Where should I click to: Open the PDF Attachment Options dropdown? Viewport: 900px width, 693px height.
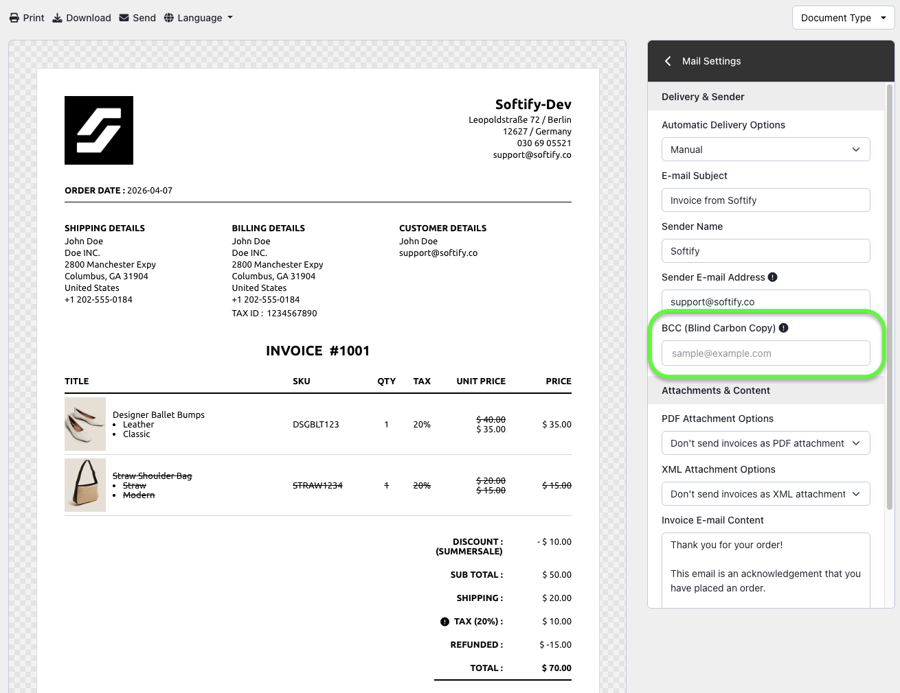coord(765,443)
